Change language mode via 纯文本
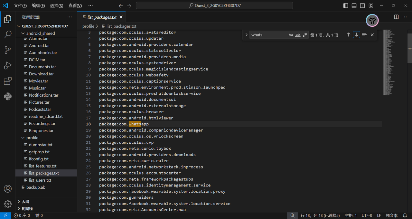 (x=392, y=215)
